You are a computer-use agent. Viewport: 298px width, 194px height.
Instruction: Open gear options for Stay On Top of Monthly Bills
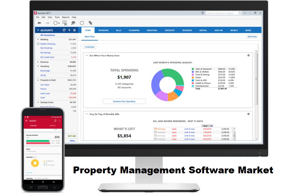[248, 114]
